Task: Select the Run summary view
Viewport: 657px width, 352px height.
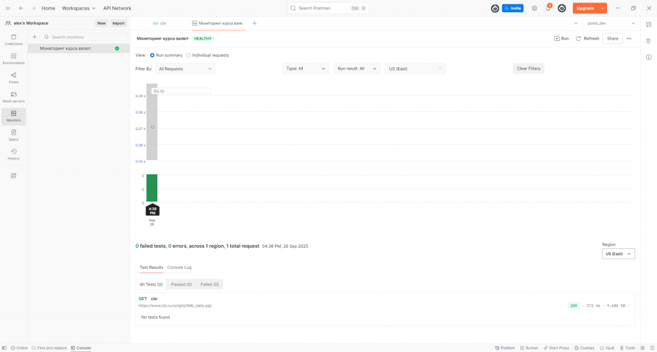Action: [x=166, y=55]
